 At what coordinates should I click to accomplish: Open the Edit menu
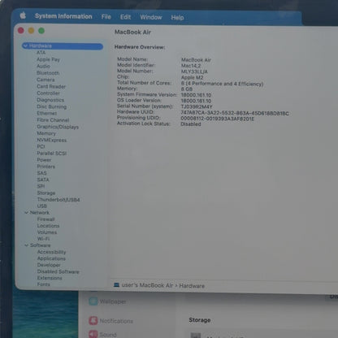(x=125, y=17)
